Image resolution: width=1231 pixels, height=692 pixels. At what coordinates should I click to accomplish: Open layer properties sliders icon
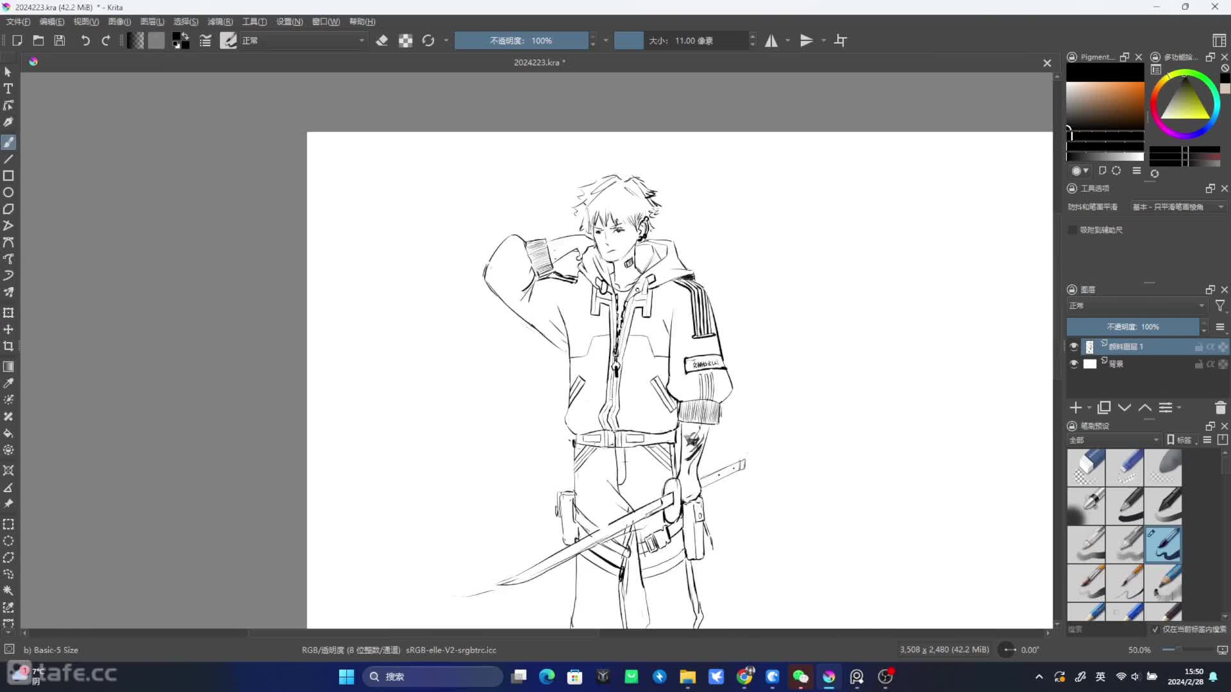coord(1166,408)
